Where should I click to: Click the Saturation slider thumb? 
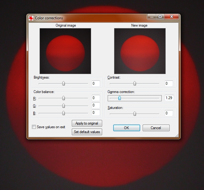pyautogui.click(x=135, y=114)
